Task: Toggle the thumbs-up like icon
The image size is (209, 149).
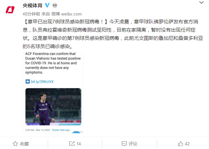Action: [x=180, y=144]
